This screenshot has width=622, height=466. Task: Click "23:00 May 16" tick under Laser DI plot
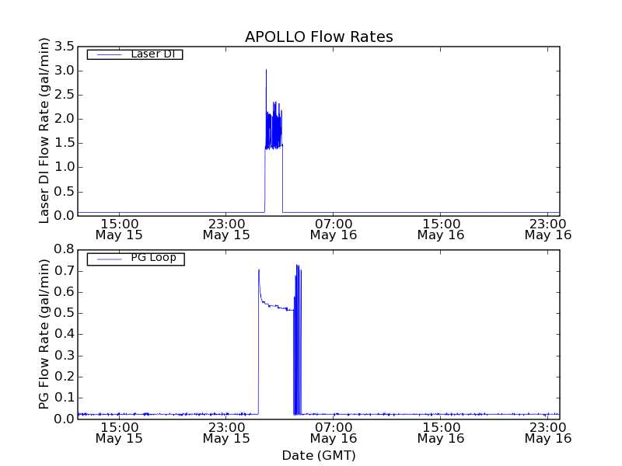tap(548, 229)
